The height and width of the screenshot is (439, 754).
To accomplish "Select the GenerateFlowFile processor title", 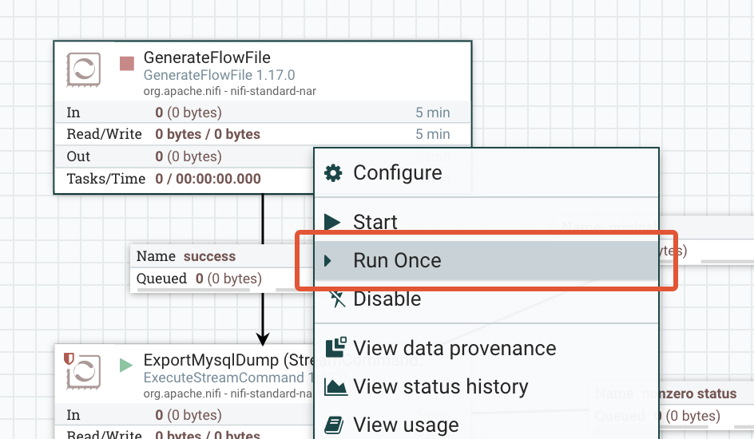I will point(207,57).
